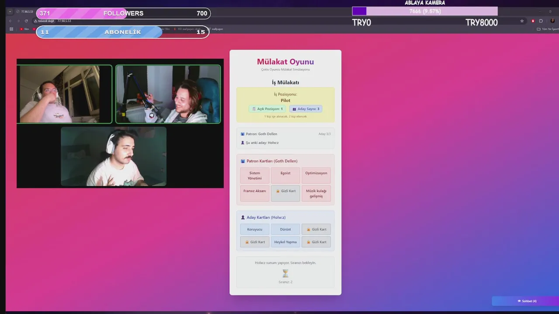Reveal the 'Gizli Kart' below Koruyucu
This screenshot has width=559, height=314.
pos(255,242)
